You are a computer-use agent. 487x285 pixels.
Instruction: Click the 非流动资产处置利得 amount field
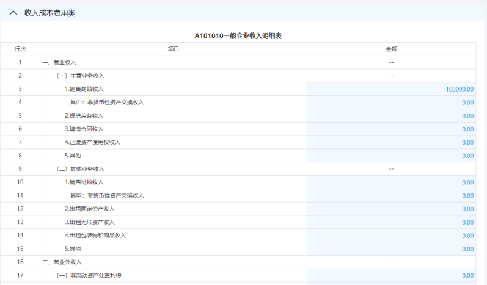391,275
